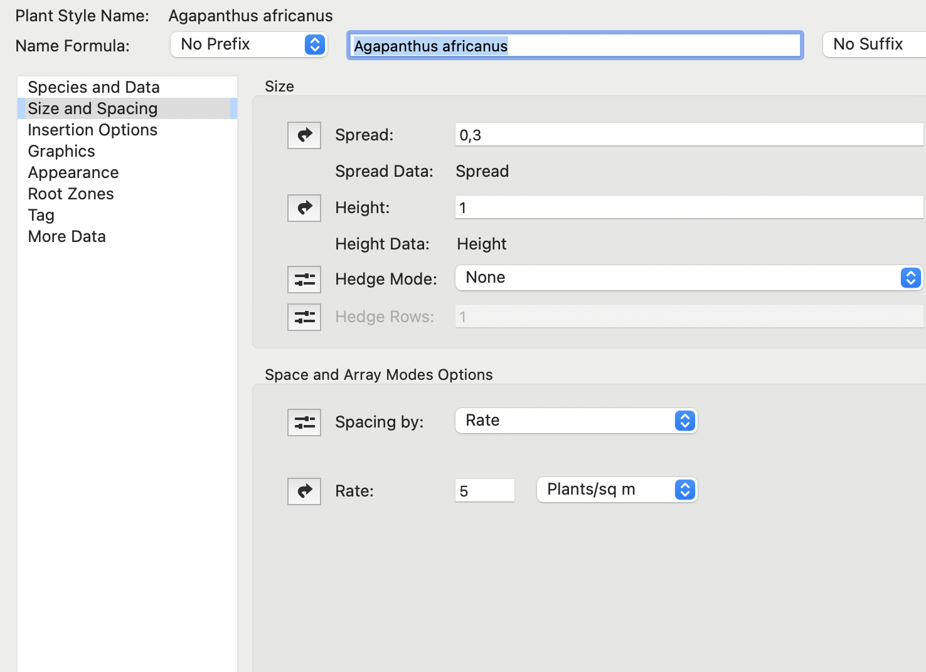Click the by-instance arrow icon beside Rate
The height and width of the screenshot is (672, 926).
coord(304,491)
